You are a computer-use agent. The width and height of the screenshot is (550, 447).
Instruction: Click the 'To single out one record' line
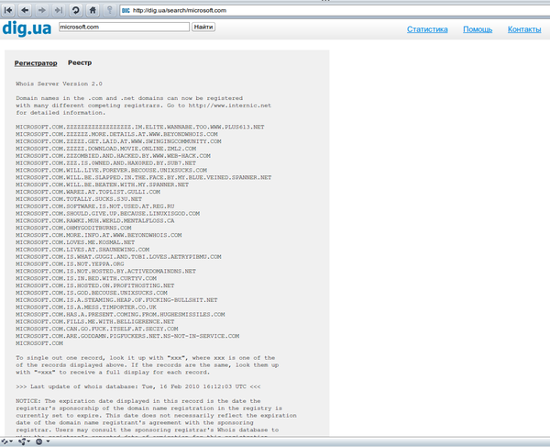click(145, 357)
